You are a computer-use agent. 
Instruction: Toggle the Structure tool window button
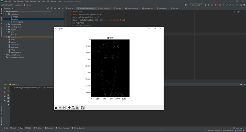(x=2, y=110)
